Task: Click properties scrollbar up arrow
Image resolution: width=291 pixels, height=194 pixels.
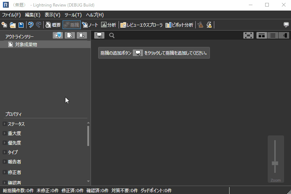Action: coord(88,123)
